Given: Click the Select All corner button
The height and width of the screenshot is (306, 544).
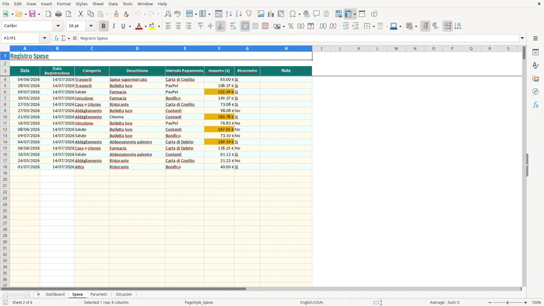Looking at the screenshot, I should click(x=5, y=48).
